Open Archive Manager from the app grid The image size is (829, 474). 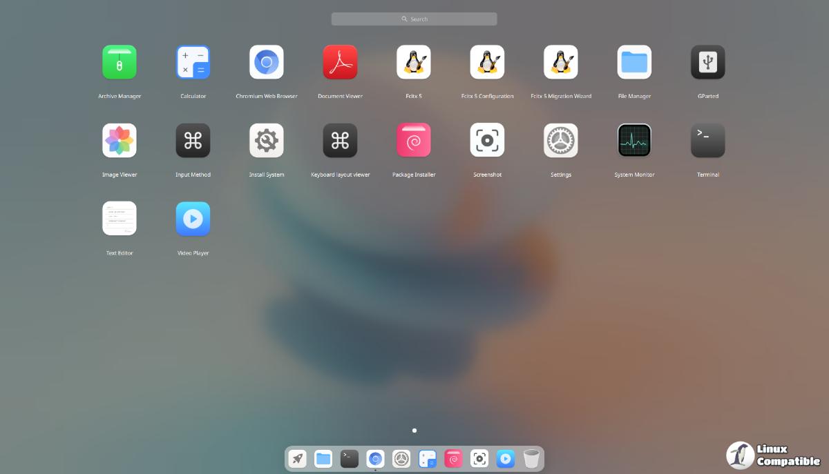click(120, 63)
